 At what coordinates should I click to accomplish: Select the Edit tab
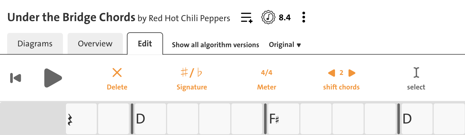tap(145, 44)
